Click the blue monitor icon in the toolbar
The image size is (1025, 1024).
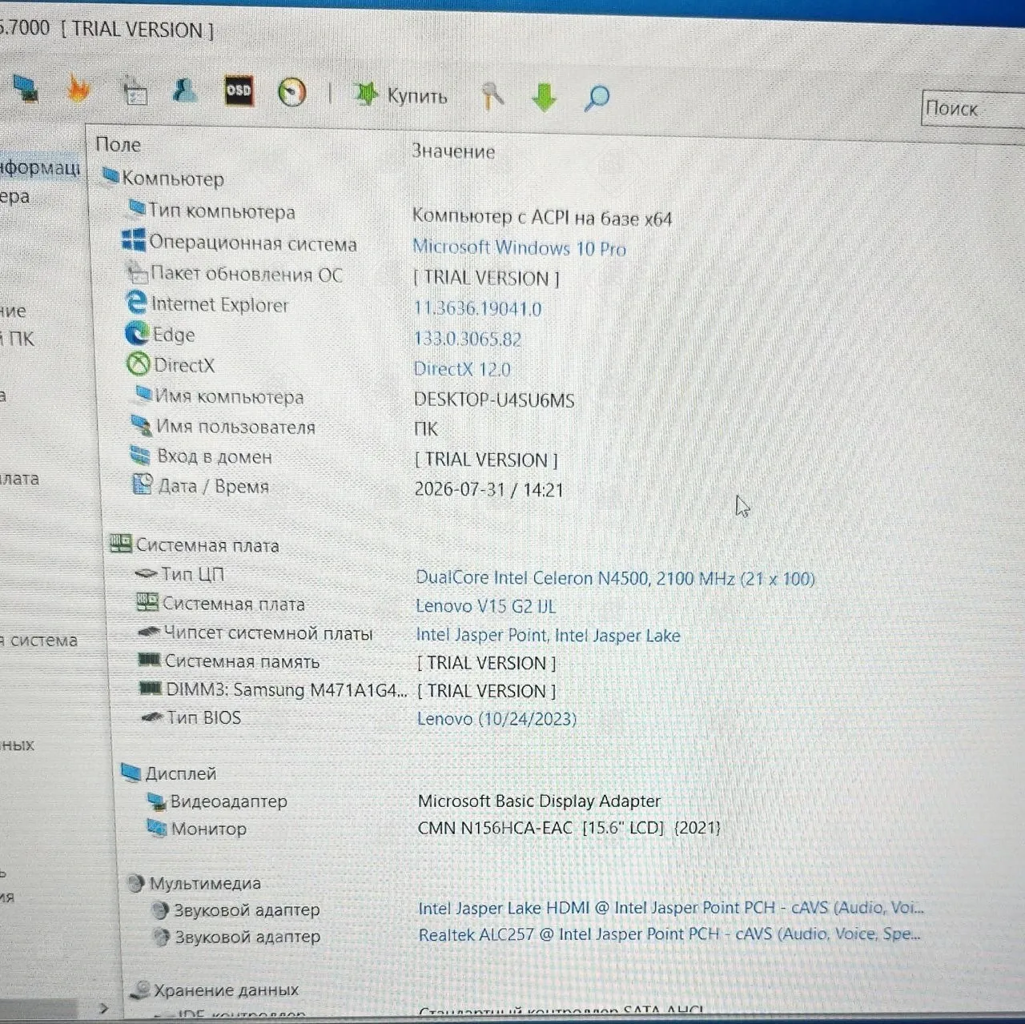coord(26,89)
